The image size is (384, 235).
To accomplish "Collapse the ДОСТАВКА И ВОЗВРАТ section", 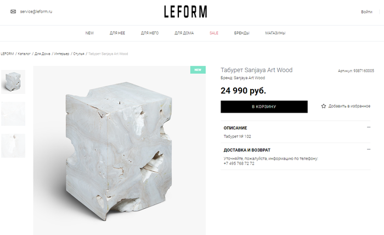I will click(x=369, y=149).
